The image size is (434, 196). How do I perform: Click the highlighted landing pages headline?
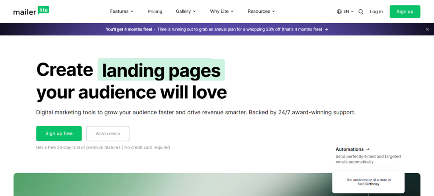[161, 70]
